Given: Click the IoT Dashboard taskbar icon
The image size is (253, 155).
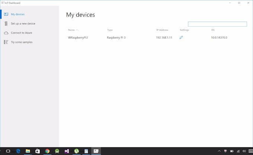Looking at the screenshot, I should [x=96, y=151].
